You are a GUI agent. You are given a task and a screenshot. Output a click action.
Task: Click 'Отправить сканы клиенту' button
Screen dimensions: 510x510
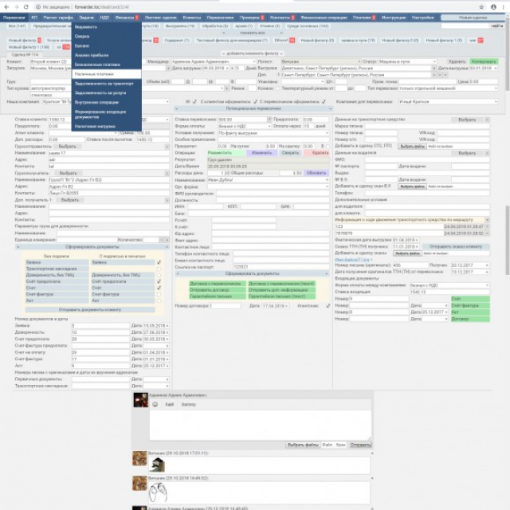[x=456, y=246]
